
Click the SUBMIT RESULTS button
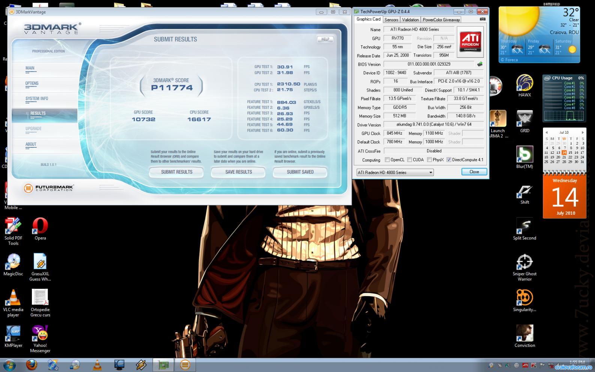tap(176, 172)
